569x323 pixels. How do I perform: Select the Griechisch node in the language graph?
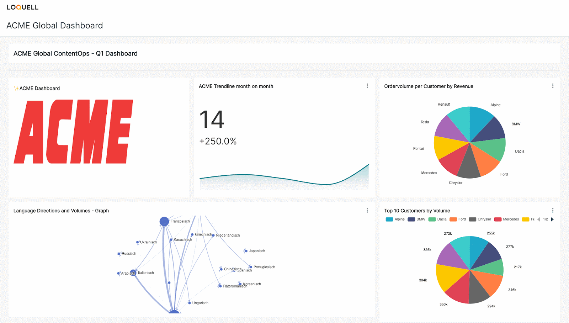click(192, 235)
